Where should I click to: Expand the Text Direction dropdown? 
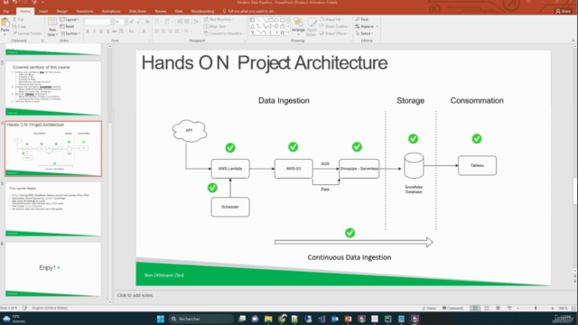pos(219,19)
